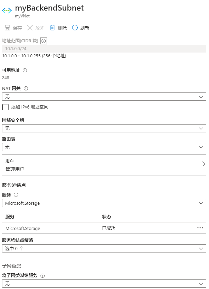Open the 服务终结点策略 dropdown
The image size is (209, 289).
pos(104,248)
